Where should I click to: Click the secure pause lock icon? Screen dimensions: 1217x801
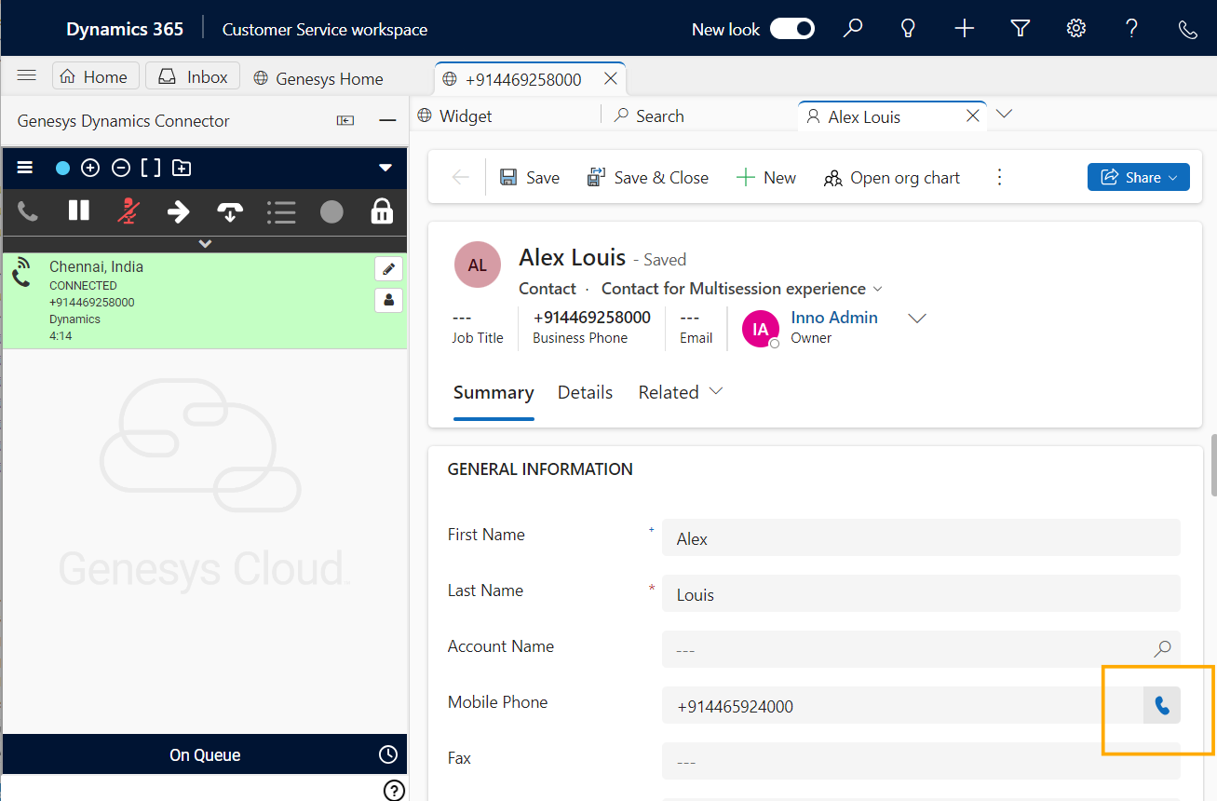[x=382, y=211]
